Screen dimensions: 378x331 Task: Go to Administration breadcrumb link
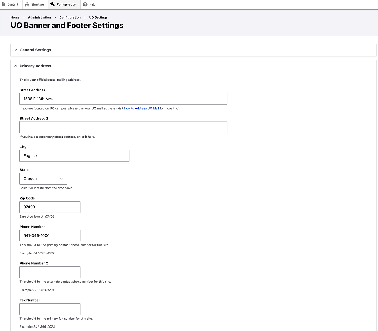click(40, 17)
